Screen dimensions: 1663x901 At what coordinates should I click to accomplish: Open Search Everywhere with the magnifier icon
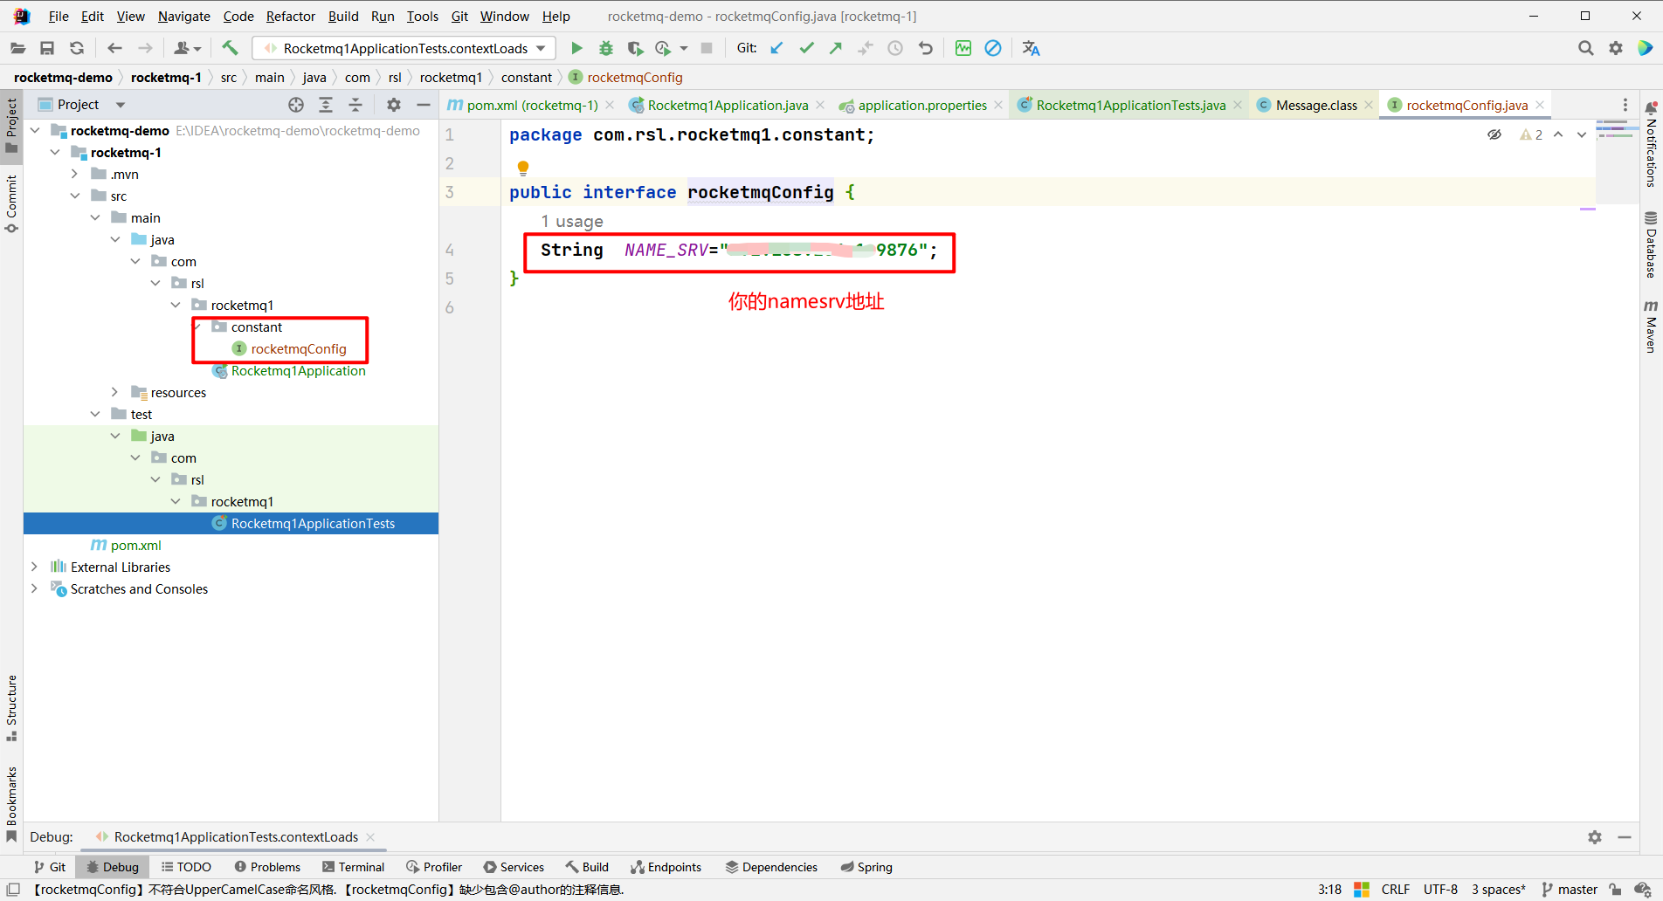pos(1586,48)
